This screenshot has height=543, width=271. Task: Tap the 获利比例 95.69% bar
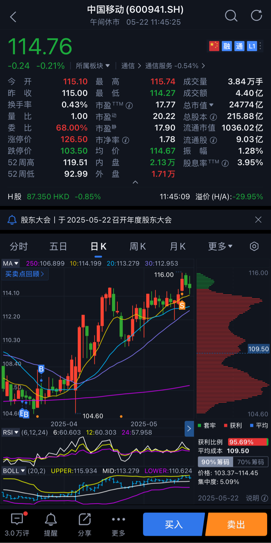(248, 442)
